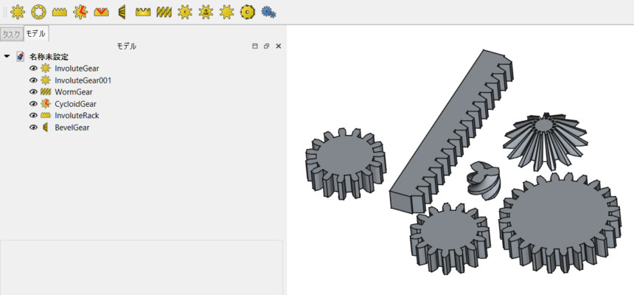This screenshot has width=634, height=295.
Task: Click the モデル panel title-bar toggle icon
Action: [255, 46]
